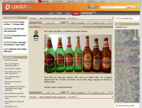
Task: Click red square marker near bottom breadcrumb
Action: click(x=113, y=97)
